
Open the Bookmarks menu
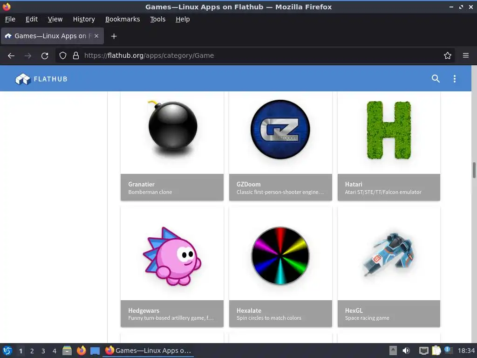(x=123, y=19)
